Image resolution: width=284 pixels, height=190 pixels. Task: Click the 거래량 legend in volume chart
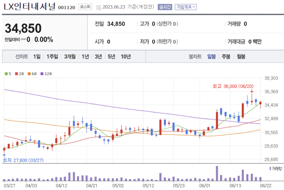coord(276,169)
